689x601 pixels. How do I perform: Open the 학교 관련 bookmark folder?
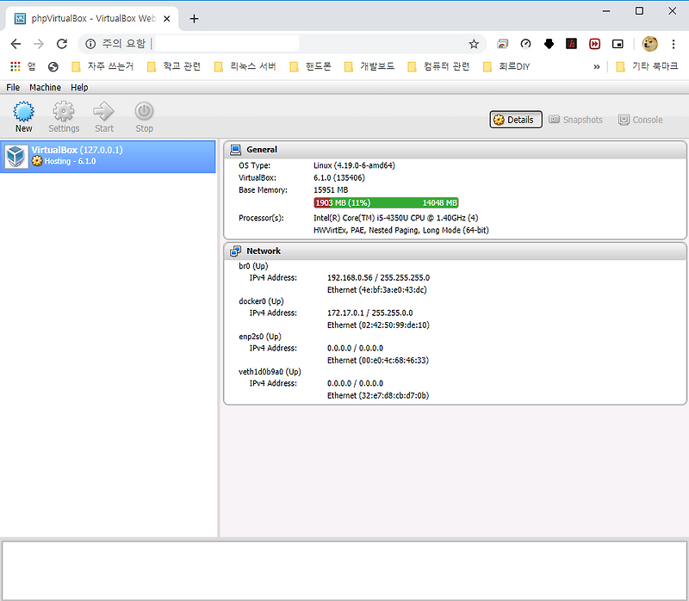click(174, 66)
